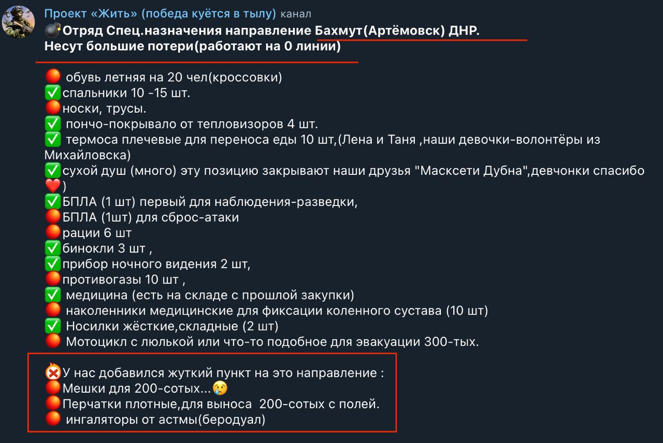Click red circle next to обувь летняя

53,78
